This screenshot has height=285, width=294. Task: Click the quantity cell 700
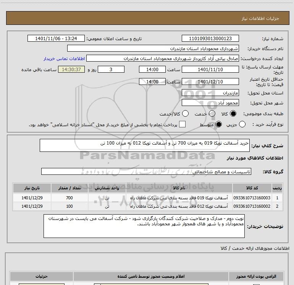[69, 198]
